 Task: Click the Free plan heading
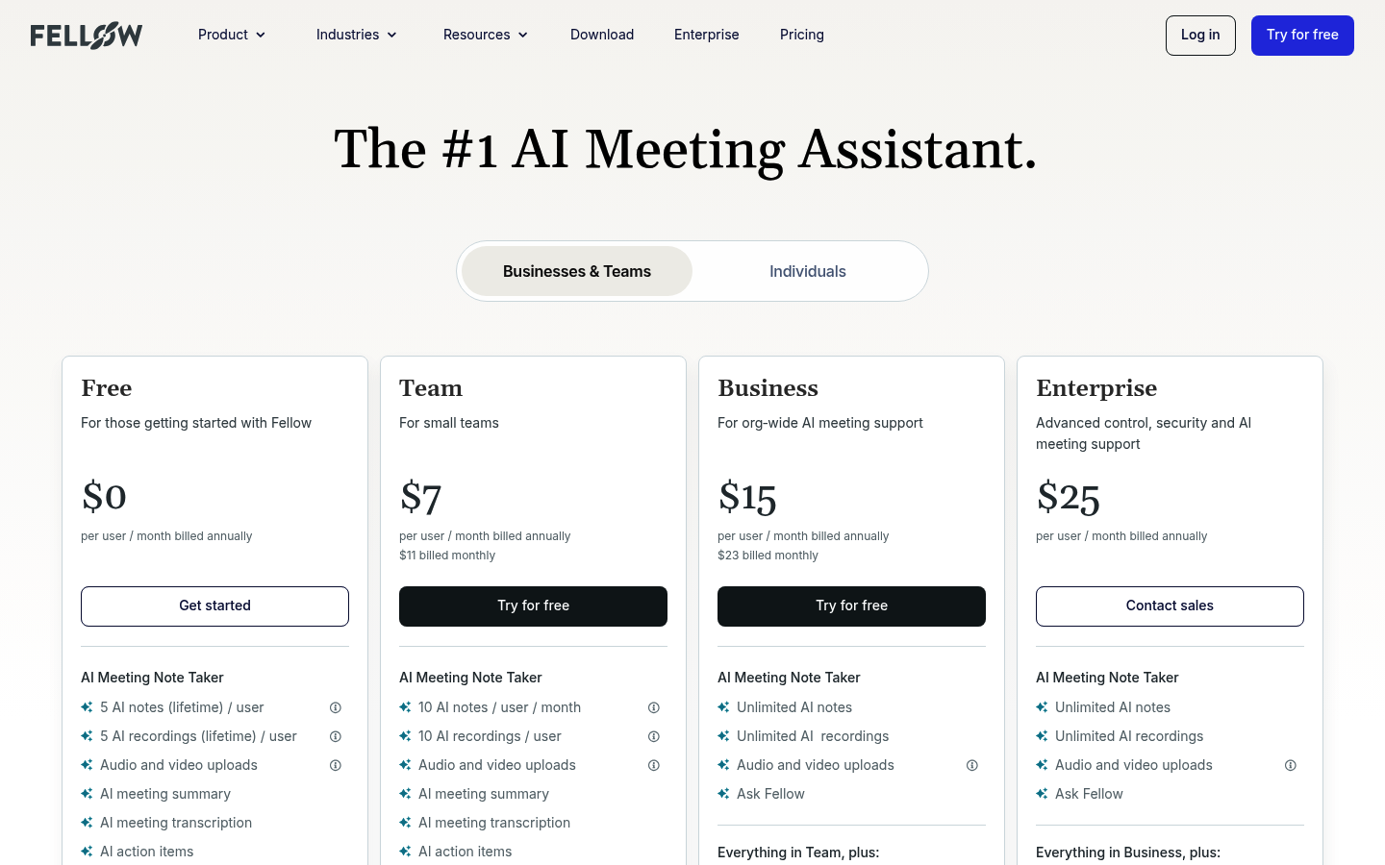[107, 388]
